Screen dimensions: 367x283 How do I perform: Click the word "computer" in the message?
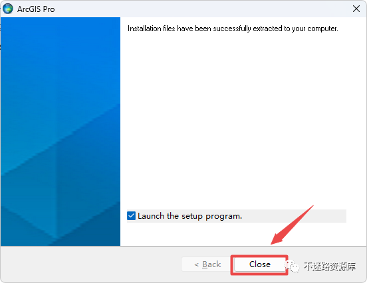(x=322, y=28)
